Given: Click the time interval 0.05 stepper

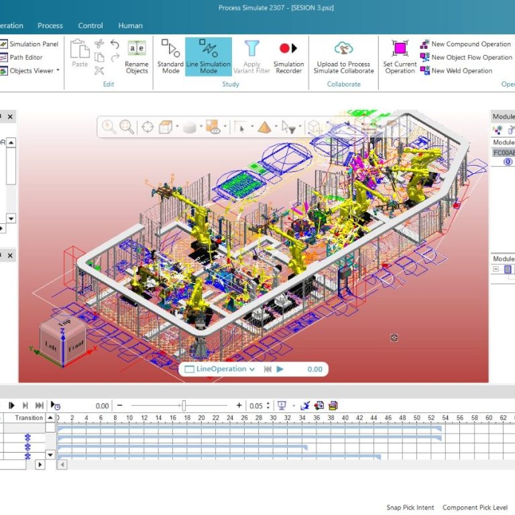Looking at the screenshot, I should 268,406.
